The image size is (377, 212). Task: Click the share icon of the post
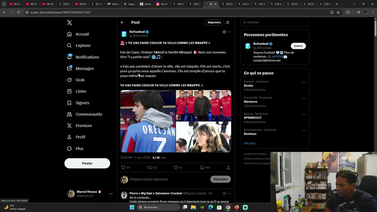[228, 168]
